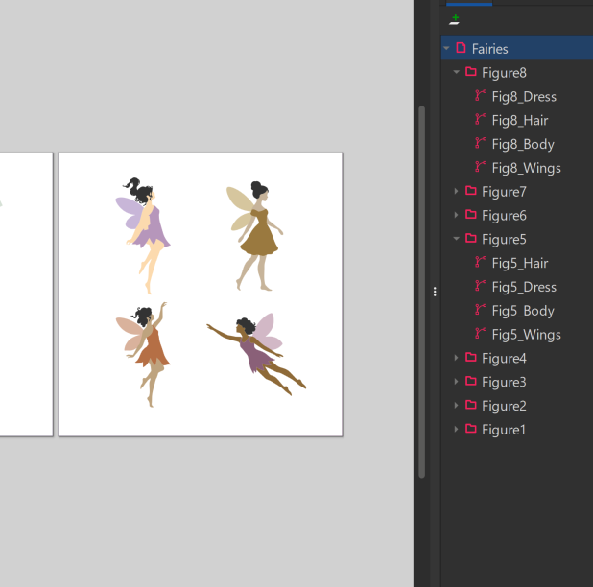Select the Figure1 layer name

point(504,430)
